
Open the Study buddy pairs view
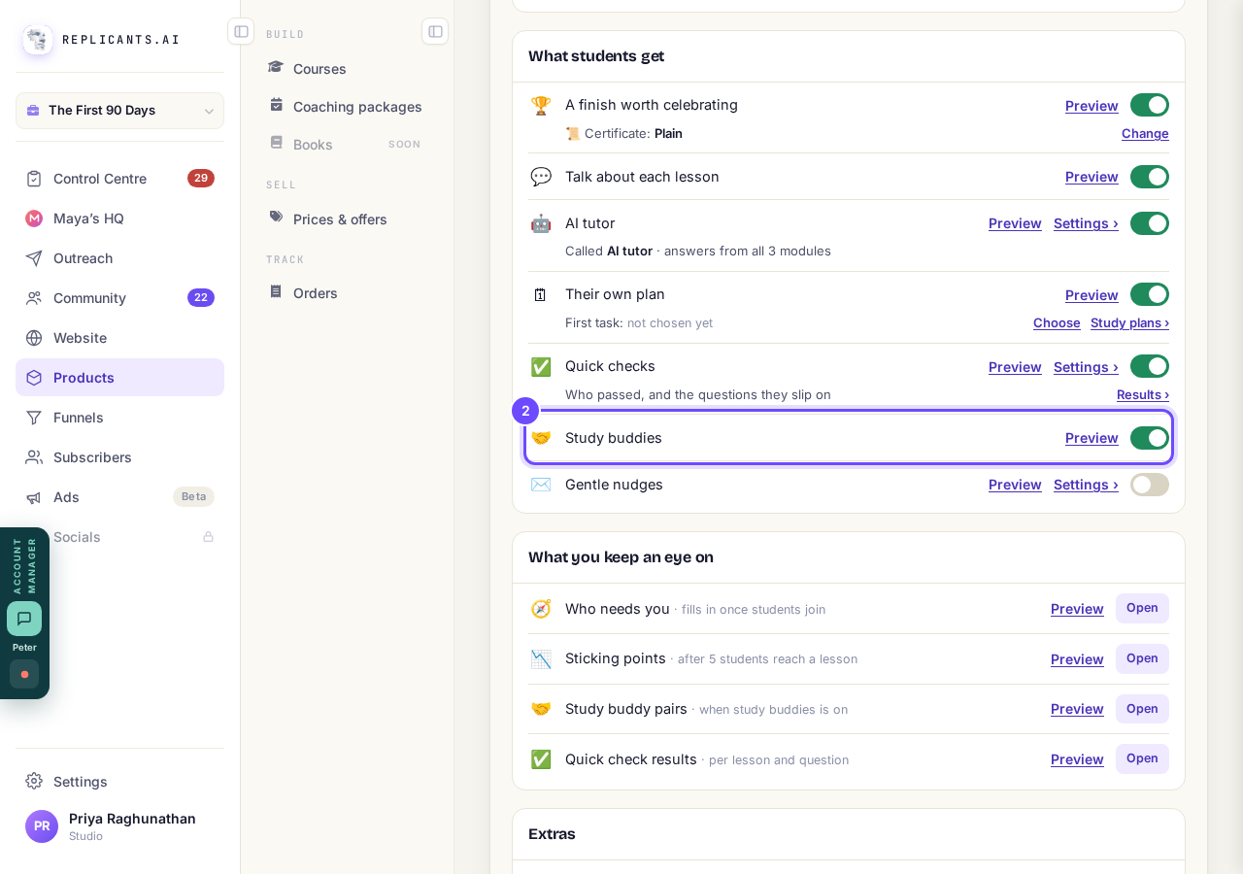(1142, 709)
